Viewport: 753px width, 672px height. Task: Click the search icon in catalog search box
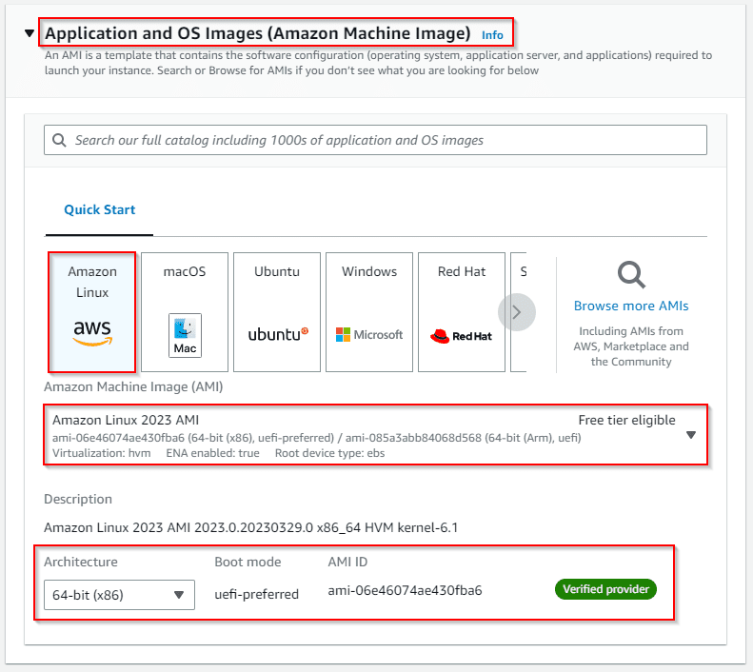click(61, 140)
